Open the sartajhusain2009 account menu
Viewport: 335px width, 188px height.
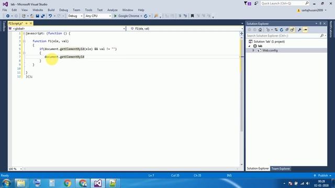(312, 10)
